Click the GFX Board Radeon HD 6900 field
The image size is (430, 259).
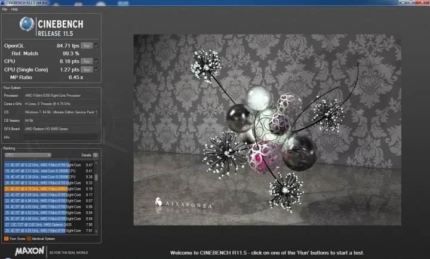[60, 129]
